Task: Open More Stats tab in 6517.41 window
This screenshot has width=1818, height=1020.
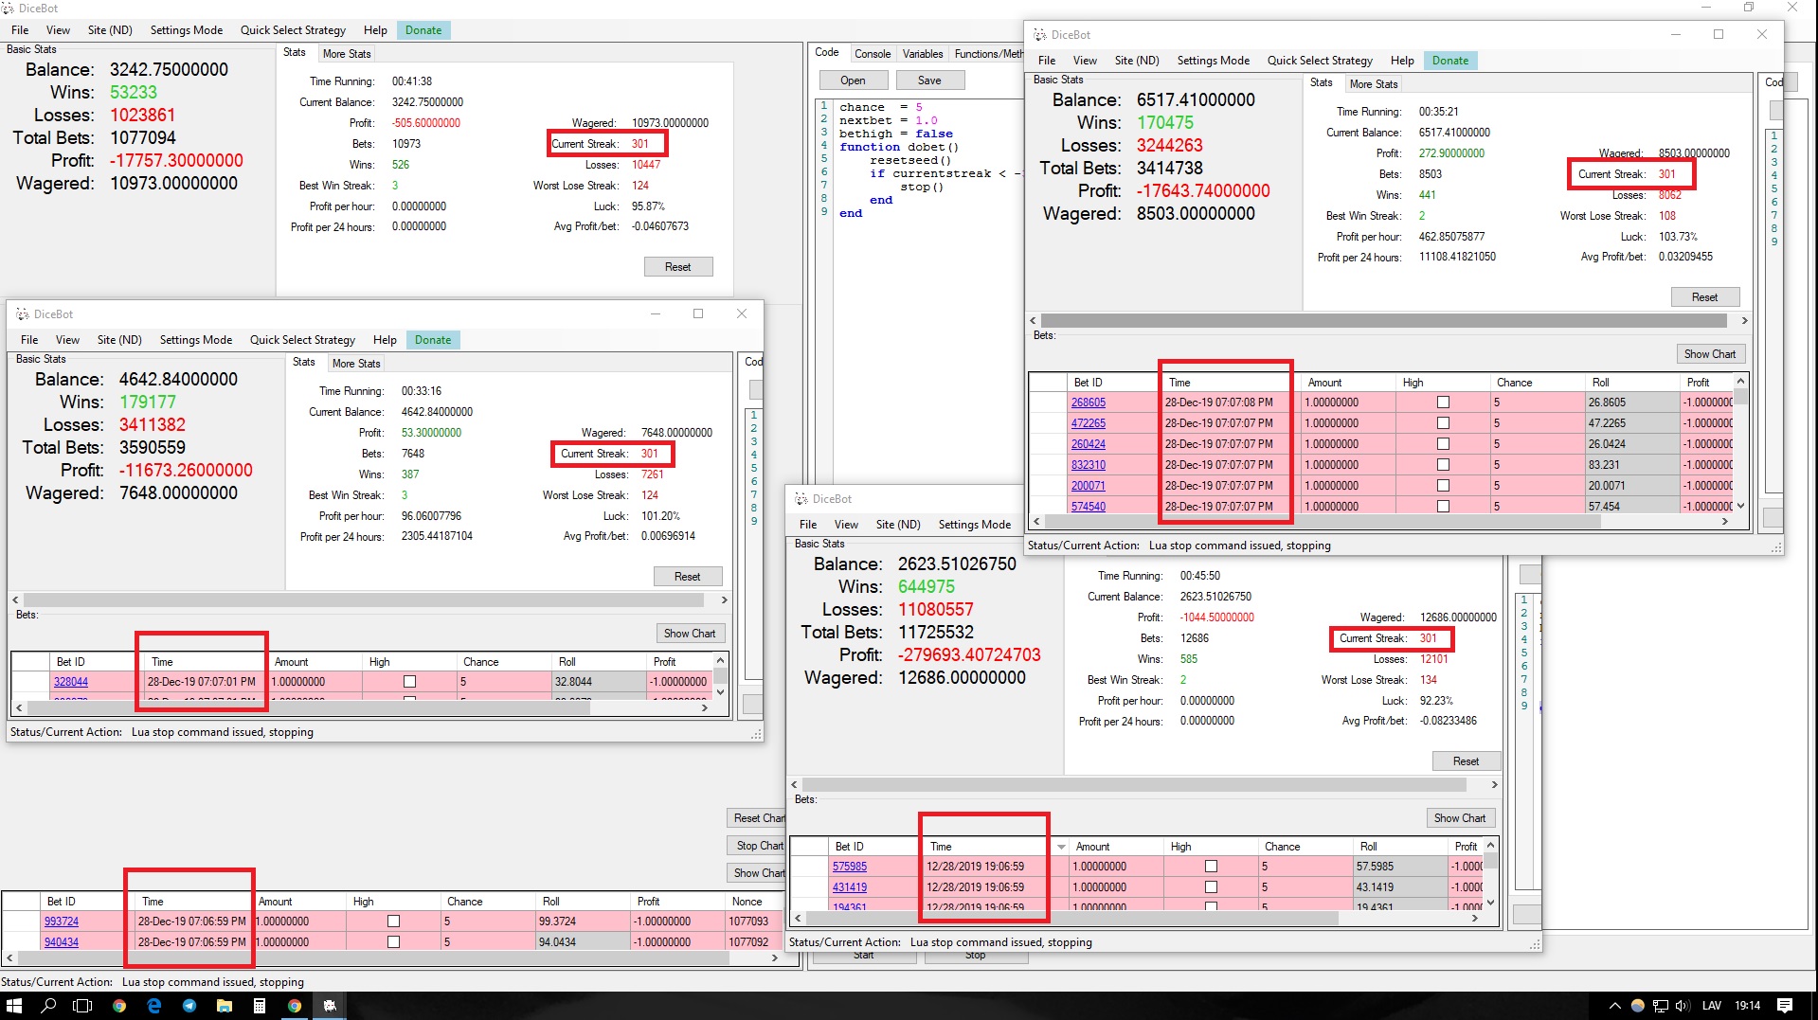Action: pyautogui.click(x=1374, y=84)
